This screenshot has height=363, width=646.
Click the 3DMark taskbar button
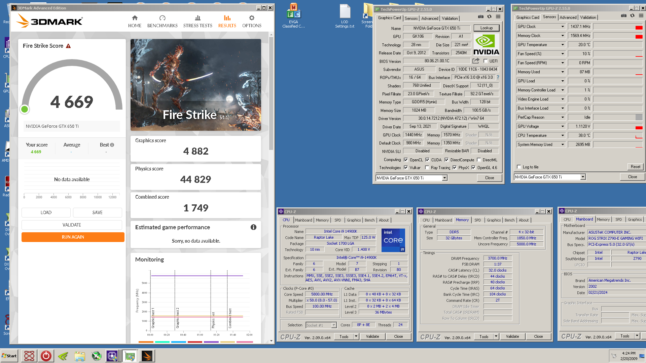point(147,356)
